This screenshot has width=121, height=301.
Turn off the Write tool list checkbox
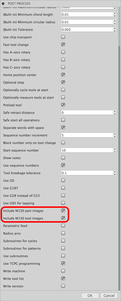(x=63, y=279)
